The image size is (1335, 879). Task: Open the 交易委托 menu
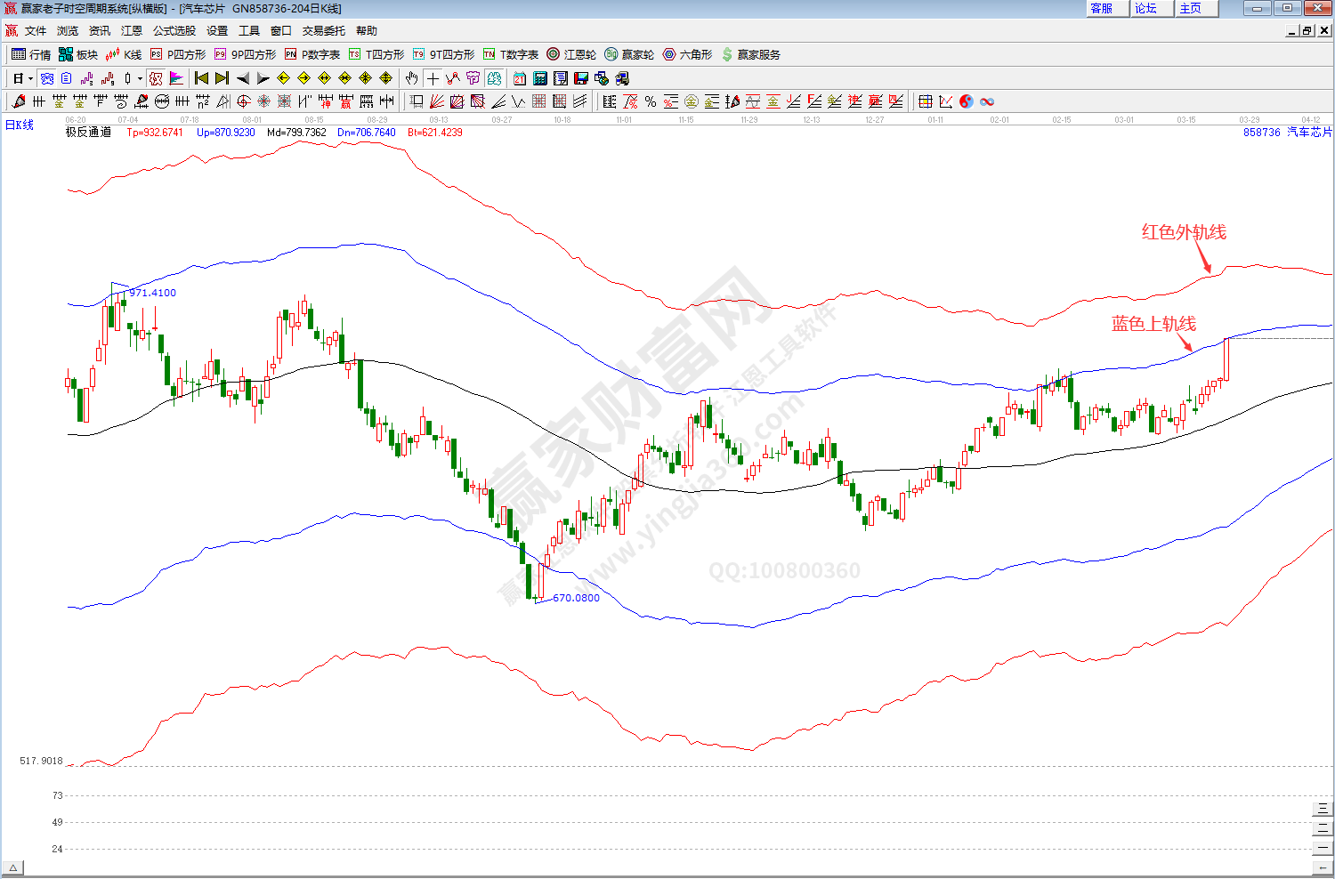point(323,30)
